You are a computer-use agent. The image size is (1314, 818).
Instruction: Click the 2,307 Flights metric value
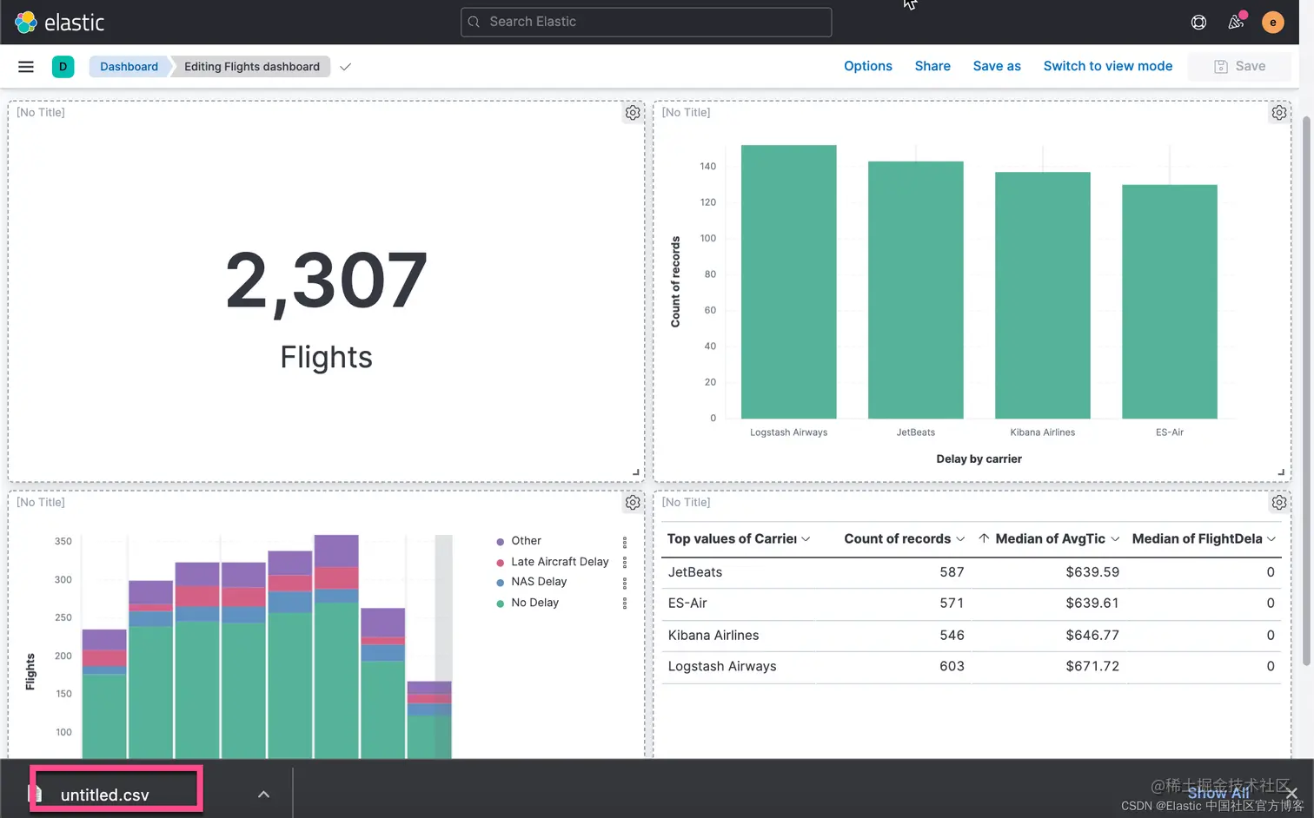327,281
